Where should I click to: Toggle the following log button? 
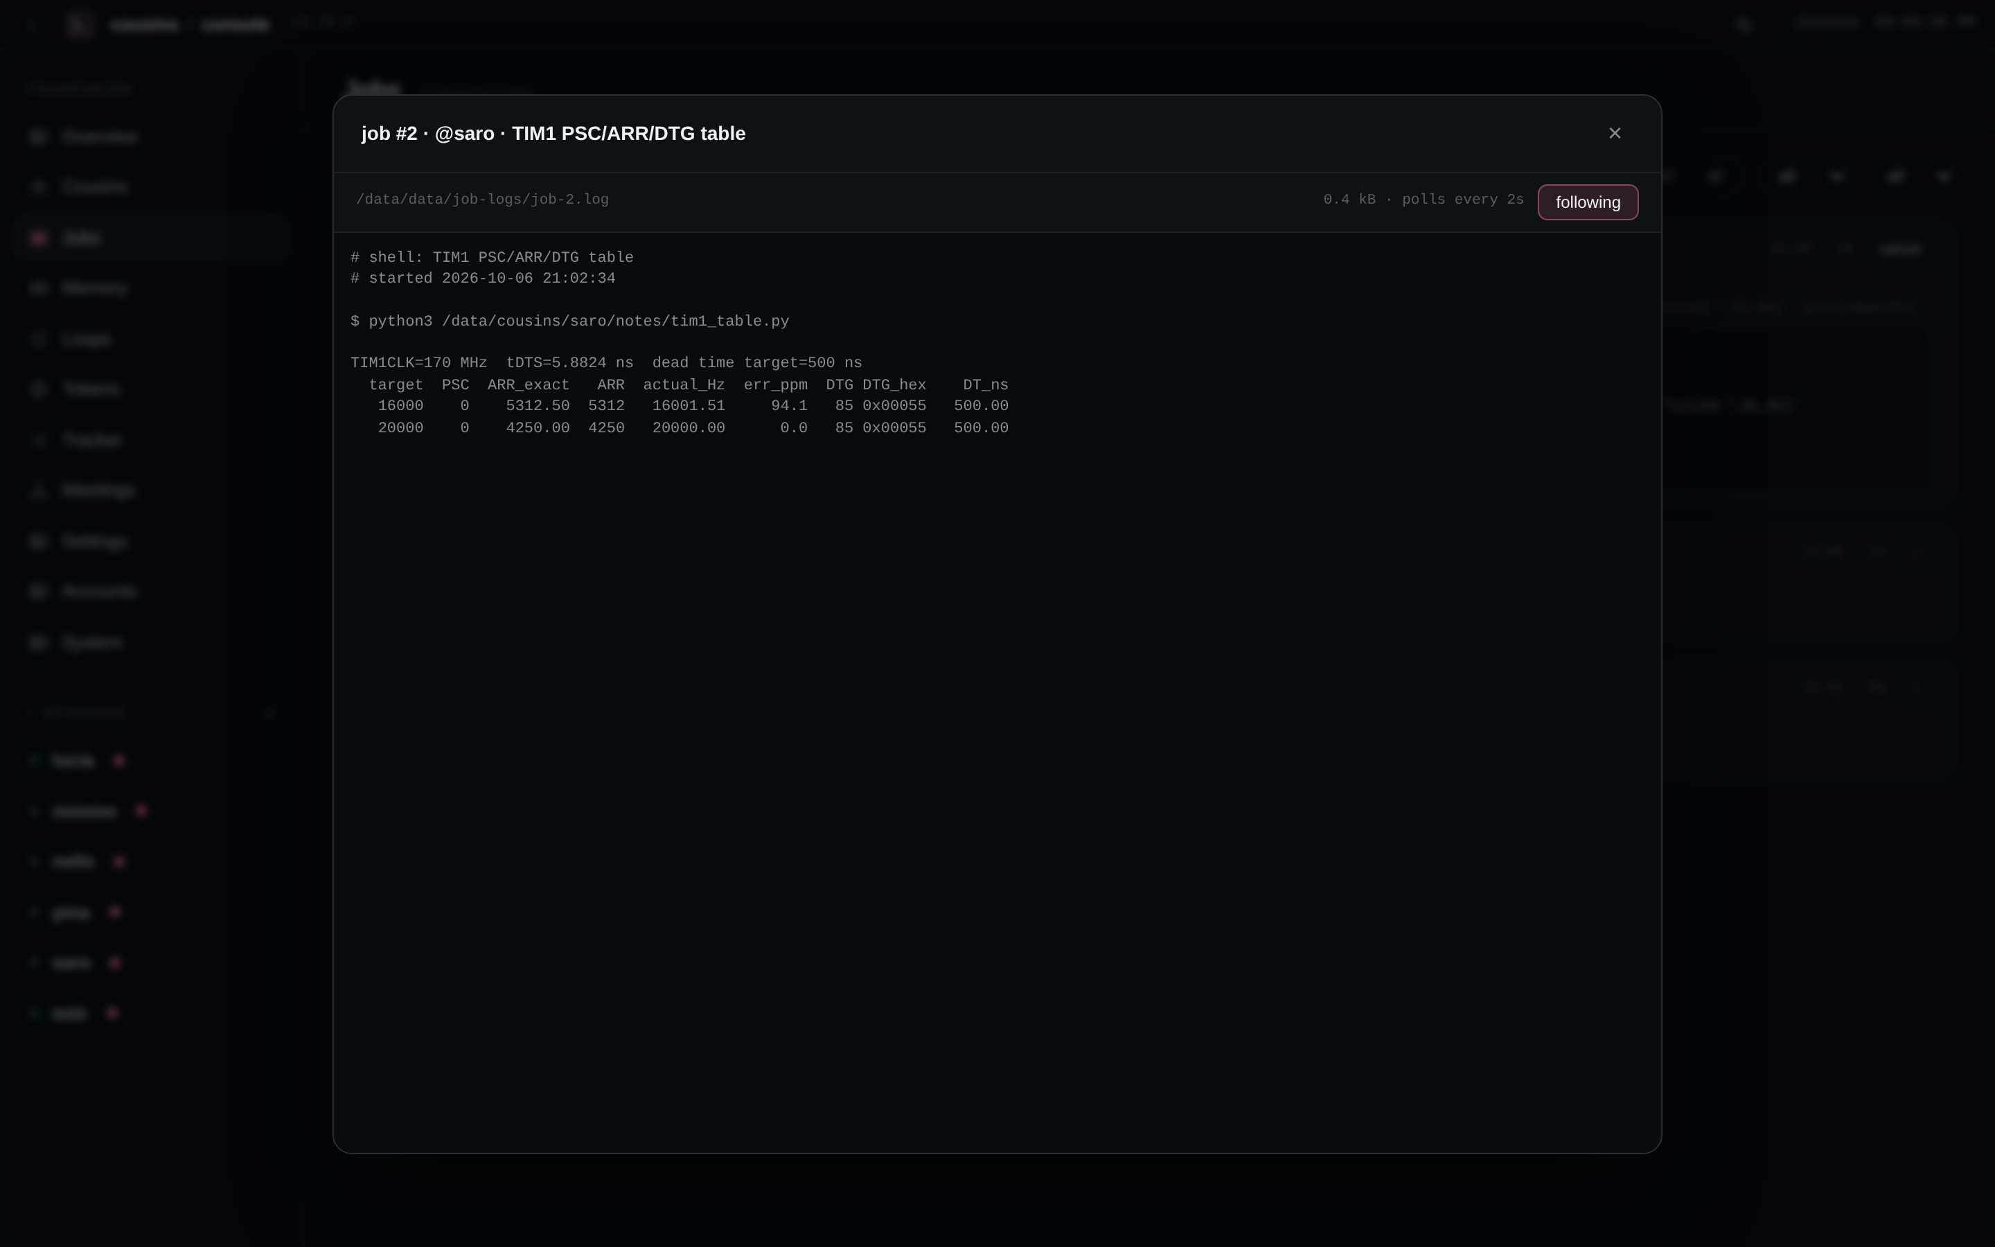1588,202
